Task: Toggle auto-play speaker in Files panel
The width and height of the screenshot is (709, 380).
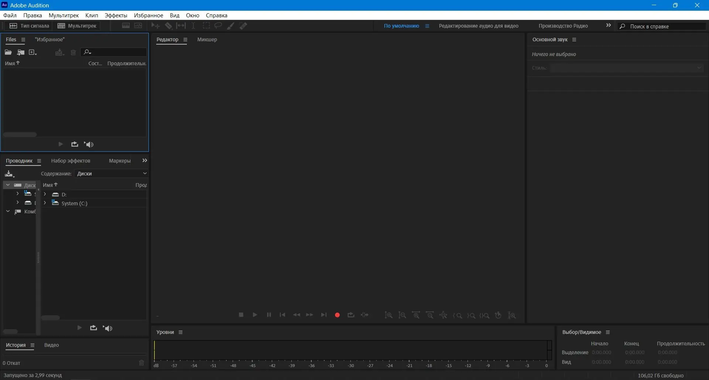Action: [89, 144]
